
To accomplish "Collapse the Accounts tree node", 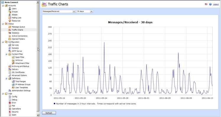I will tap(3, 6).
